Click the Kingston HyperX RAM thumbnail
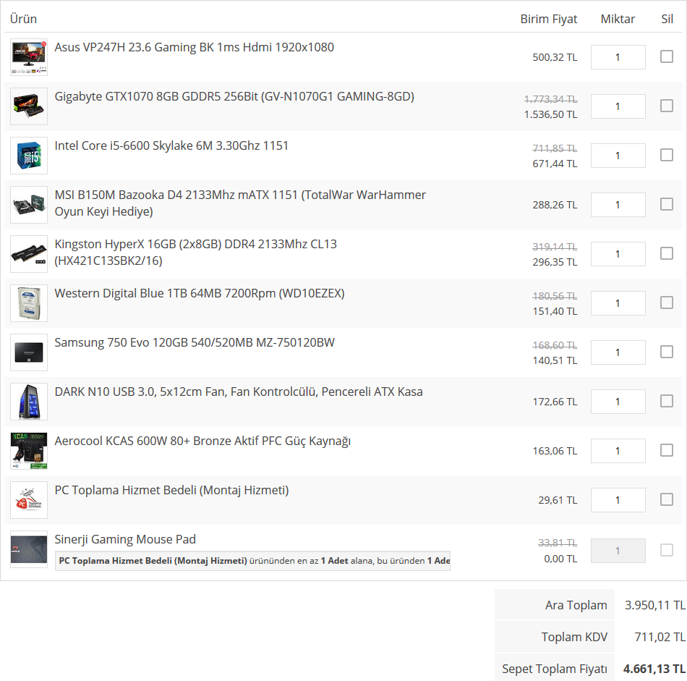 (x=29, y=254)
